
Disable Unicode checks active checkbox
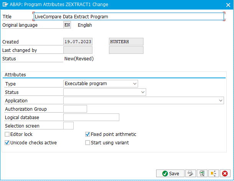7,143
